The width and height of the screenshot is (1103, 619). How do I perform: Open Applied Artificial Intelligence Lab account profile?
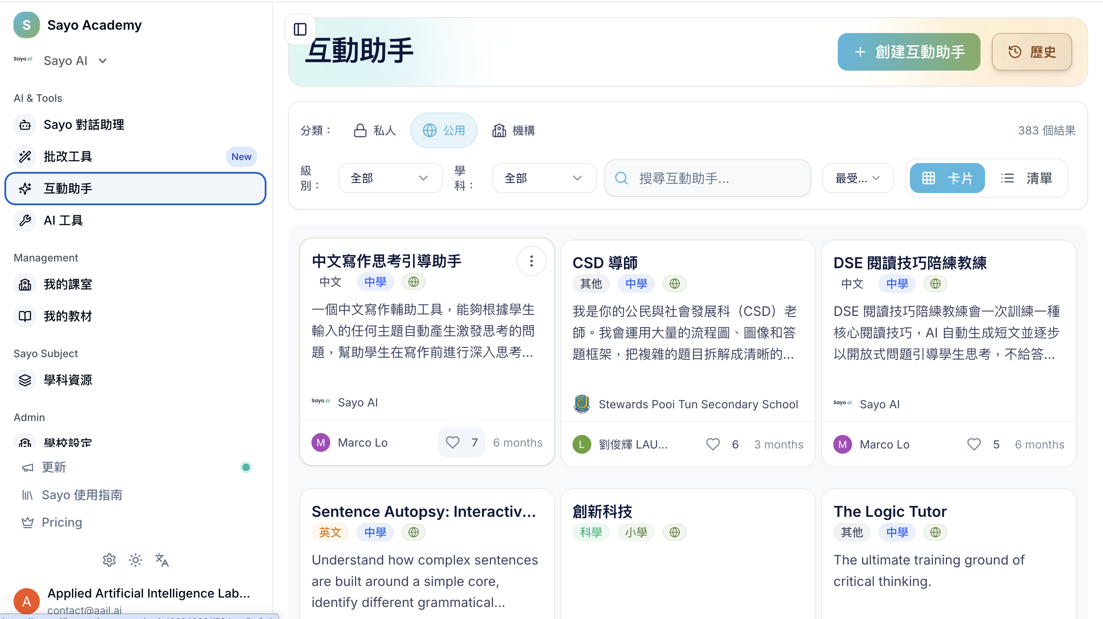(135, 601)
